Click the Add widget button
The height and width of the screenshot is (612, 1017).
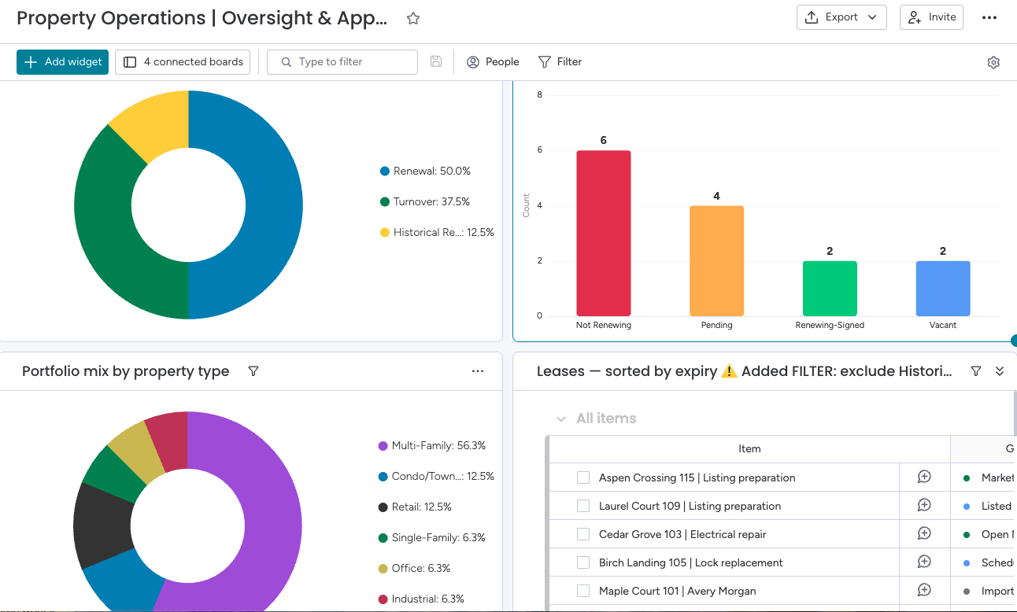point(62,62)
